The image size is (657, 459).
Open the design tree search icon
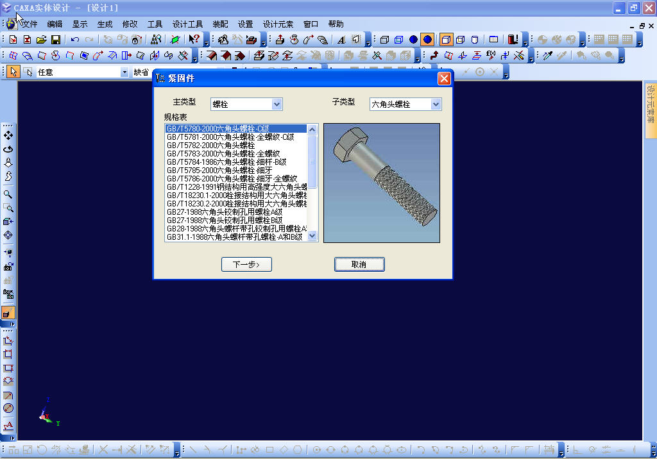(x=156, y=39)
